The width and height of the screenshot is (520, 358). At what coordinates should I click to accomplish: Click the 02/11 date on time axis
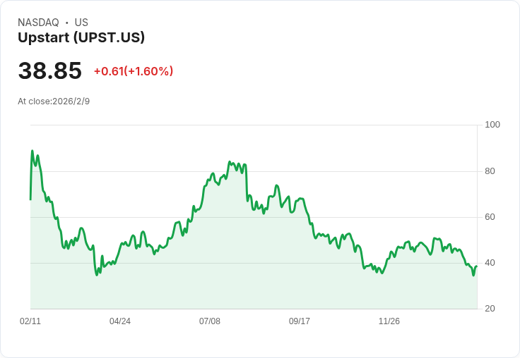tap(30, 321)
